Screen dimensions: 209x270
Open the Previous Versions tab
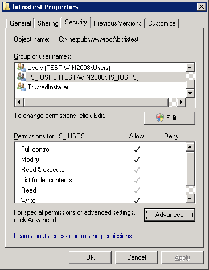click(117, 23)
